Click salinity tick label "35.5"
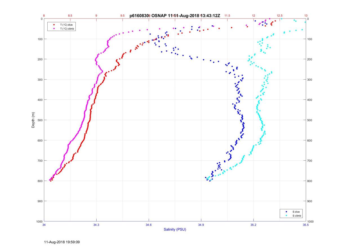Image resolution: width=338 pixels, height=249 pixels. pyautogui.click(x=306, y=225)
